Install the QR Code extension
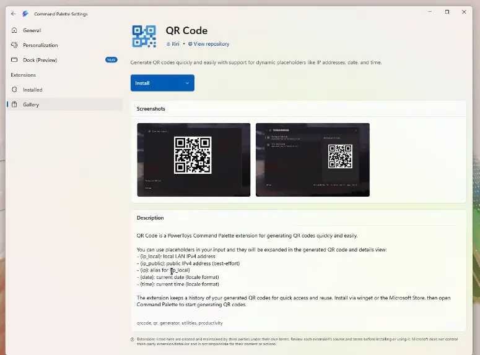Viewport: 480px width, 355px height. (x=156, y=83)
